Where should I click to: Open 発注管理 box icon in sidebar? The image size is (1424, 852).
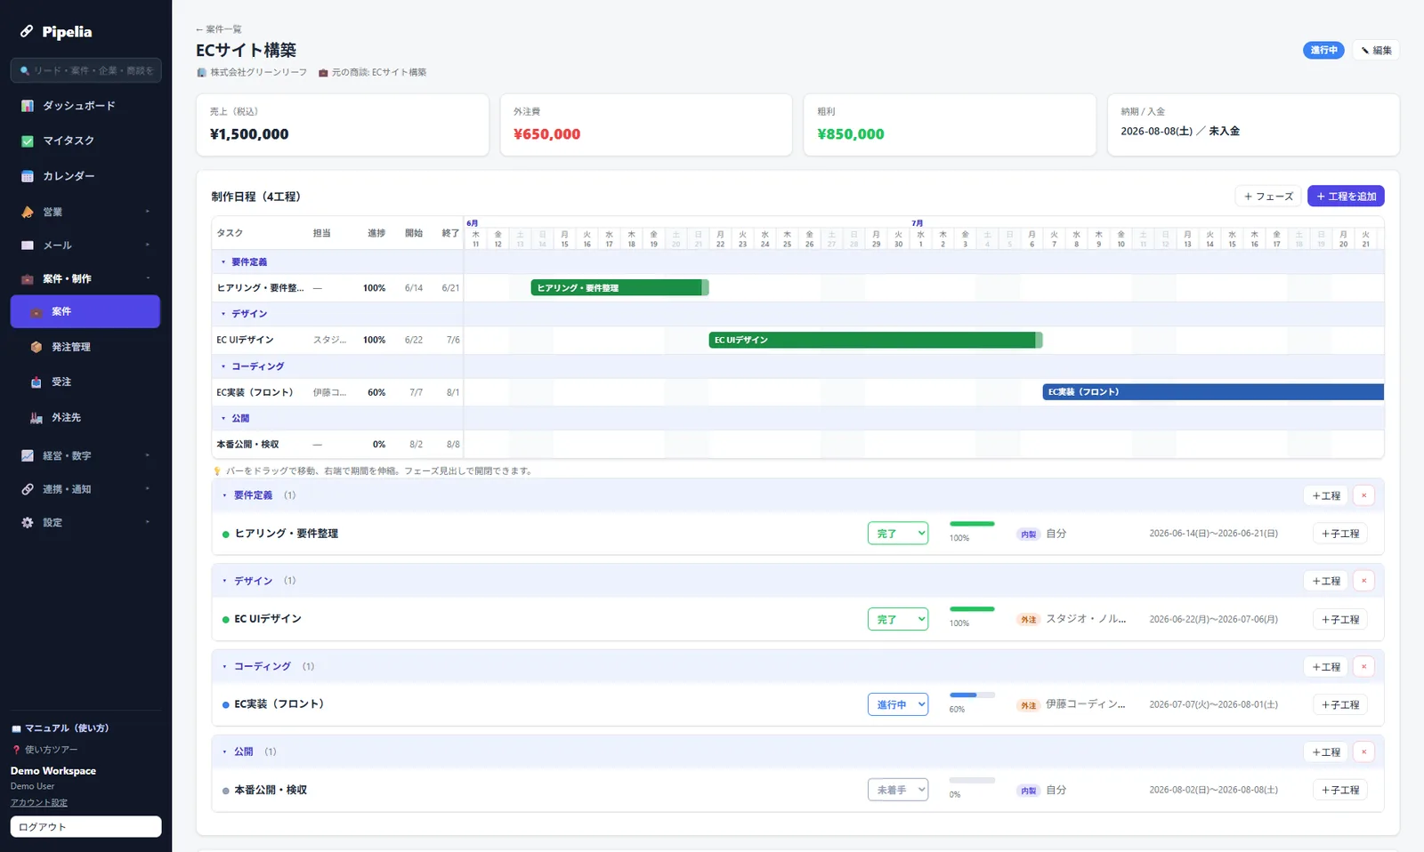[36, 347]
